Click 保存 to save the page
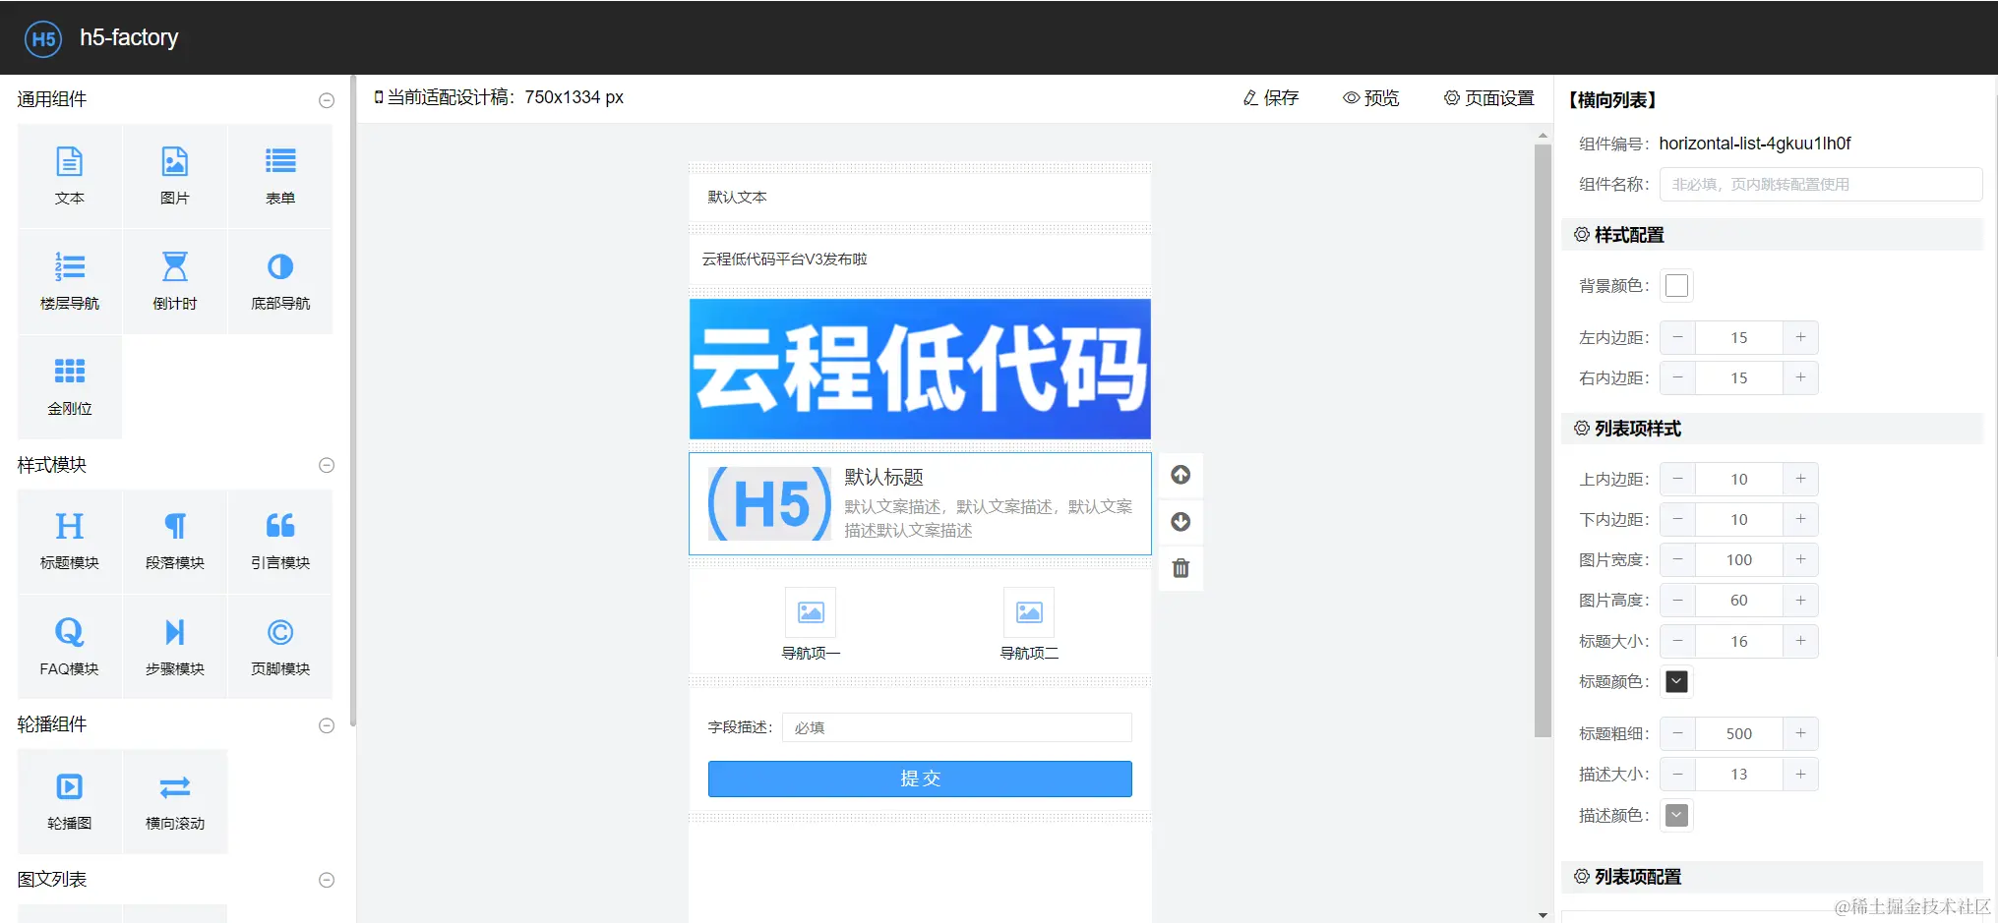The width and height of the screenshot is (1998, 923). click(x=1271, y=98)
